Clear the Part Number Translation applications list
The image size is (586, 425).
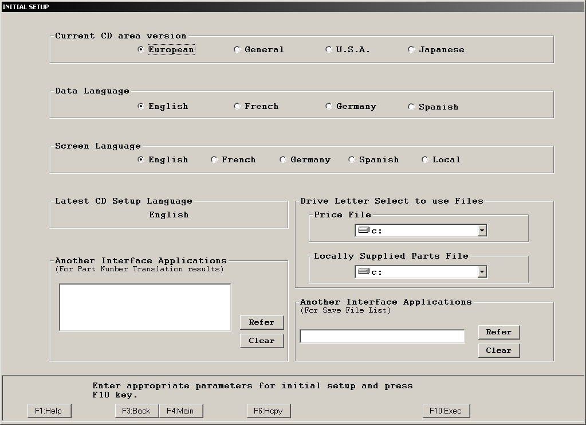pos(262,341)
